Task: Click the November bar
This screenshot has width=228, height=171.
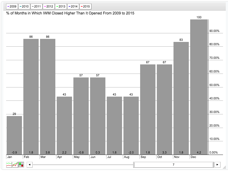Action: coord(181,98)
